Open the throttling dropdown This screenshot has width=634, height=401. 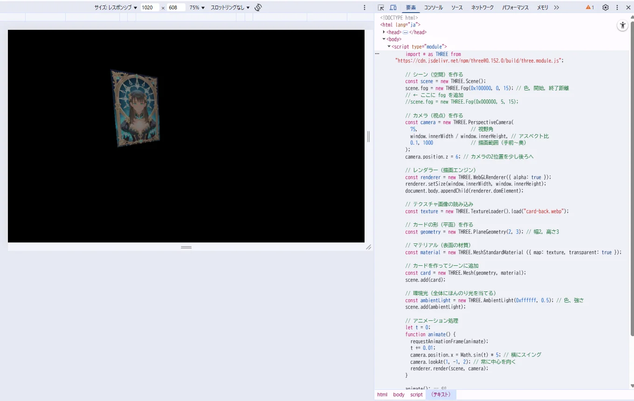tap(230, 7)
